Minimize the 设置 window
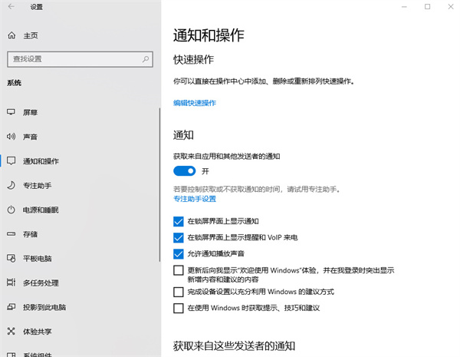Screen dimensions: 460x357 [404, 6]
